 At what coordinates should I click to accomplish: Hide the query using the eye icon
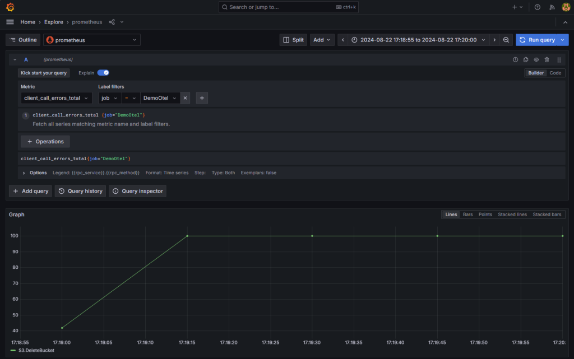[x=536, y=59]
